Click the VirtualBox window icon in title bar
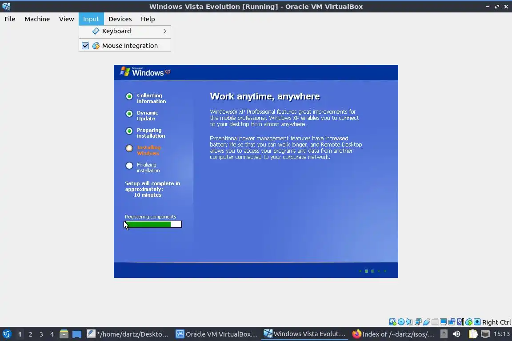This screenshot has width=512, height=341. 6,6
